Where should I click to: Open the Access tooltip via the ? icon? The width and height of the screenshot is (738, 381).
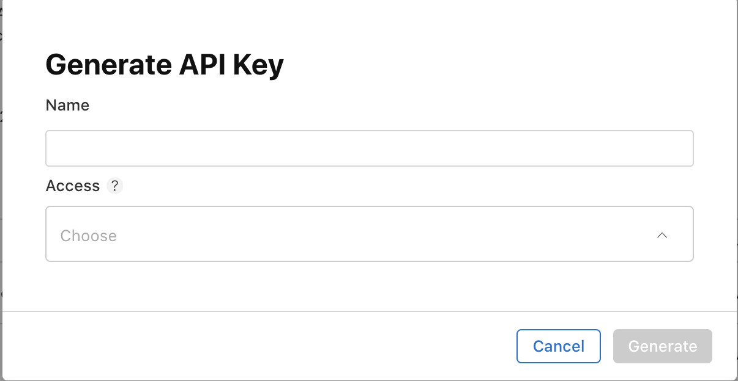[x=115, y=186]
